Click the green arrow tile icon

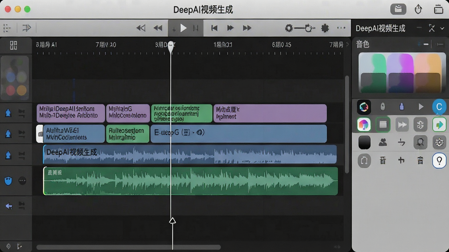coord(439,125)
